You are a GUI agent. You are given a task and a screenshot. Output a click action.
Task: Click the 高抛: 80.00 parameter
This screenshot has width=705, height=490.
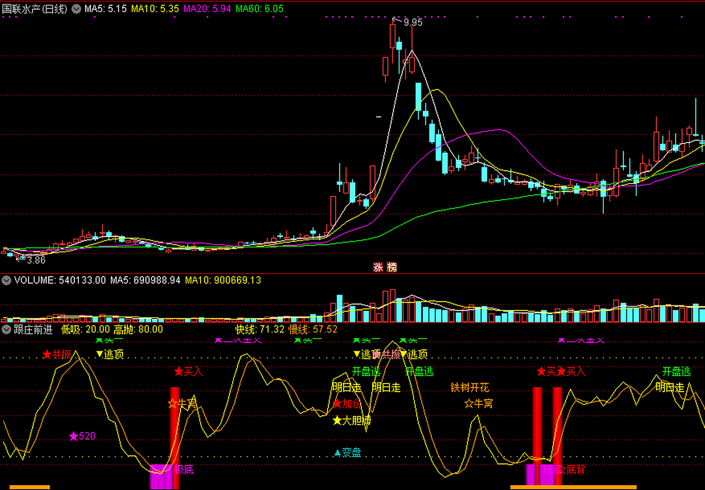[138, 329]
